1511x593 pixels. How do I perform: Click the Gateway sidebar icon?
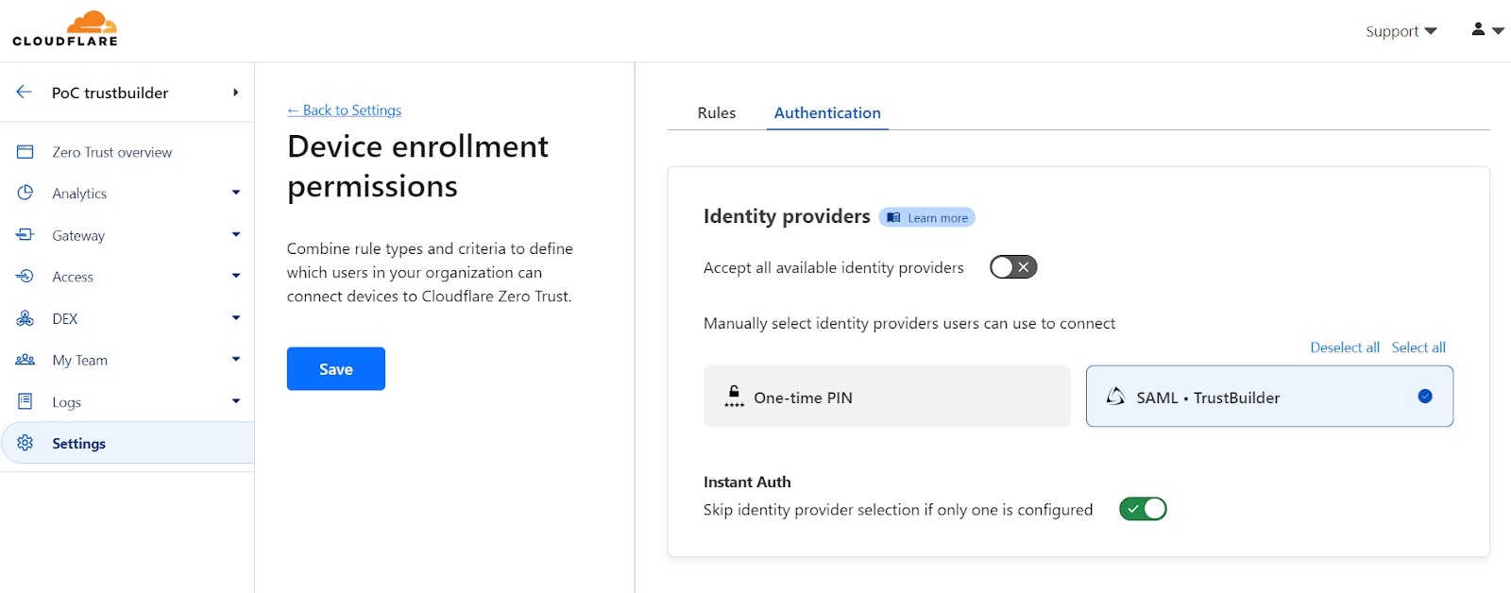tap(25, 235)
